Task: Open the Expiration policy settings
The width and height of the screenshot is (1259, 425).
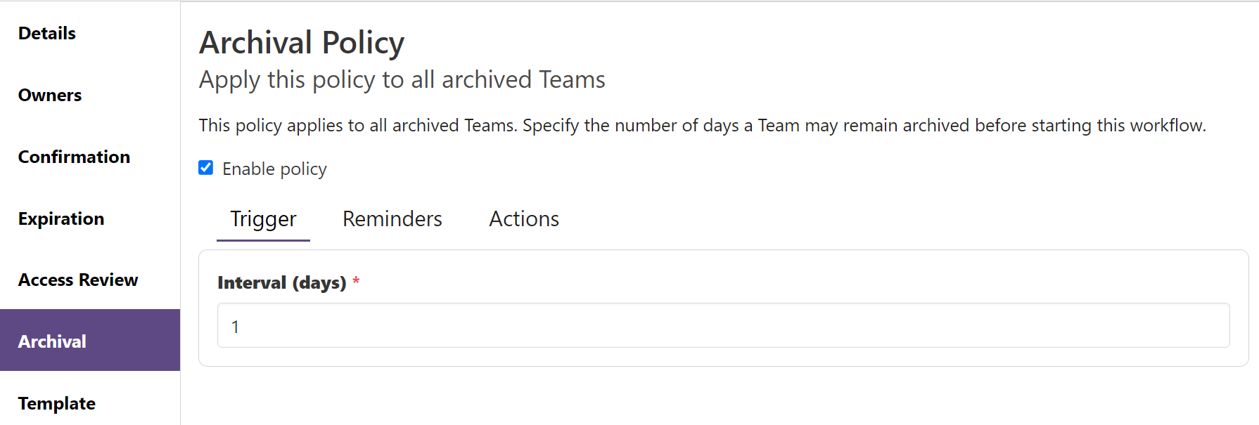Action: [61, 218]
